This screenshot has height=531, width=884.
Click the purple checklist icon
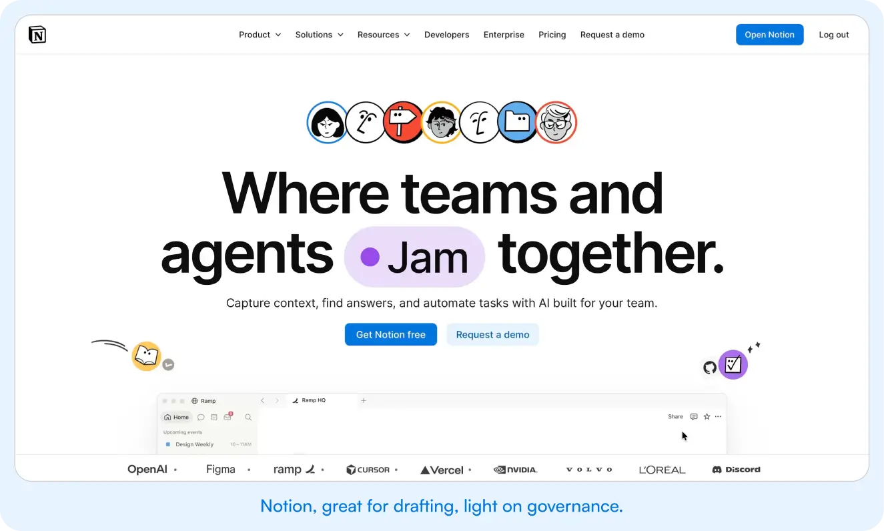tap(733, 365)
